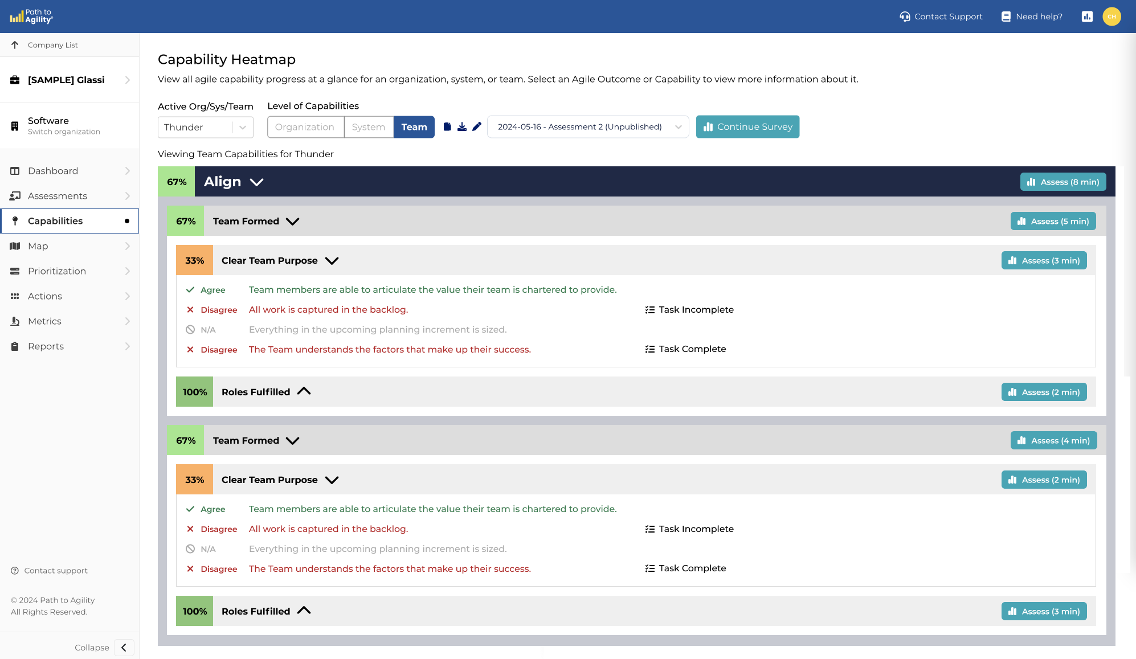Select the Organization capability level

pyautogui.click(x=305, y=127)
